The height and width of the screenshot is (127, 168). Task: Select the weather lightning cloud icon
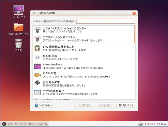tap(37, 83)
